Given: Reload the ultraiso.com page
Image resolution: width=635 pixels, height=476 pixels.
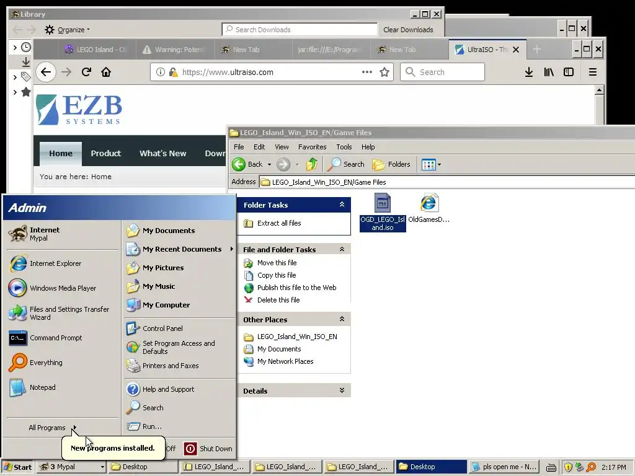Looking at the screenshot, I should pos(86,72).
